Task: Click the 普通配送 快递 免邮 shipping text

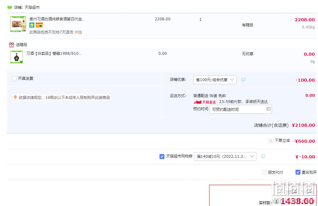Action: pos(209,95)
